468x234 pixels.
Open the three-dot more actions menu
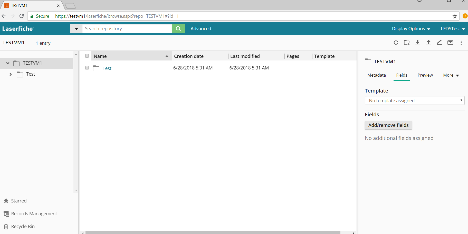(461, 43)
